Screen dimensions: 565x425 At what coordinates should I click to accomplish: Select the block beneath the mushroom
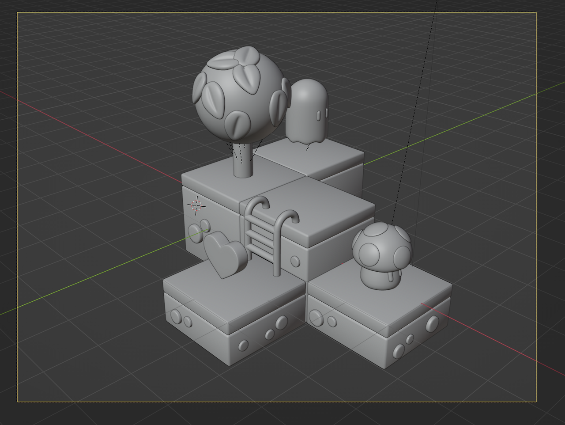[380, 315]
